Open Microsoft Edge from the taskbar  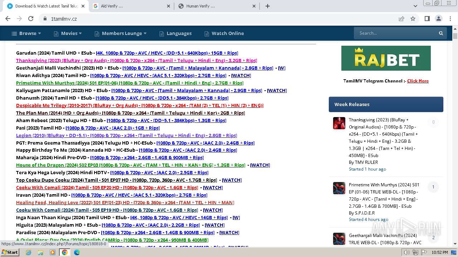click(77, 252)
